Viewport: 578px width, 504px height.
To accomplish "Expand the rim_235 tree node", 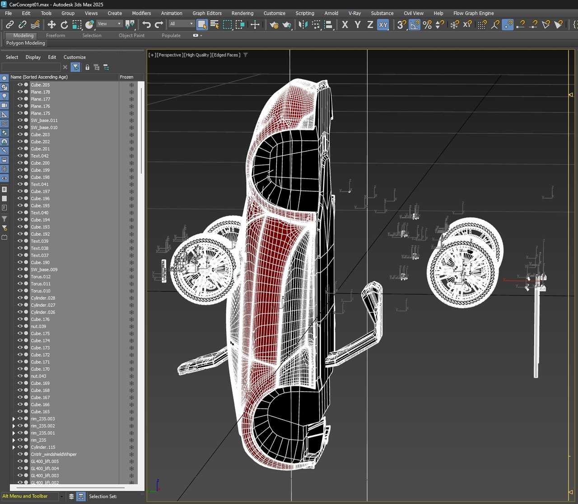I will 14,440.
